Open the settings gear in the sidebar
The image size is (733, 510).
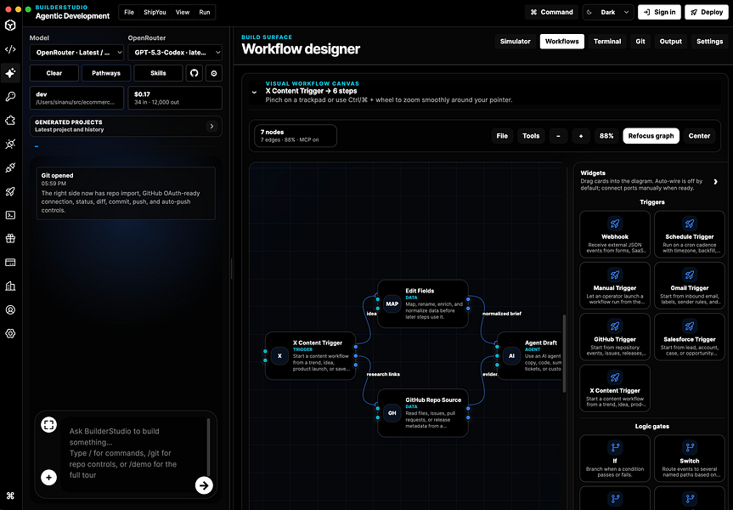coord(10,333)
